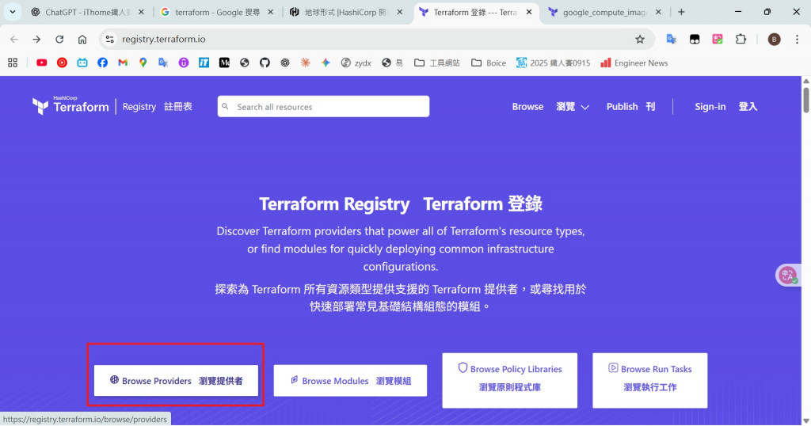Open the YouTube Music bookmark

(x=62, y=63)
